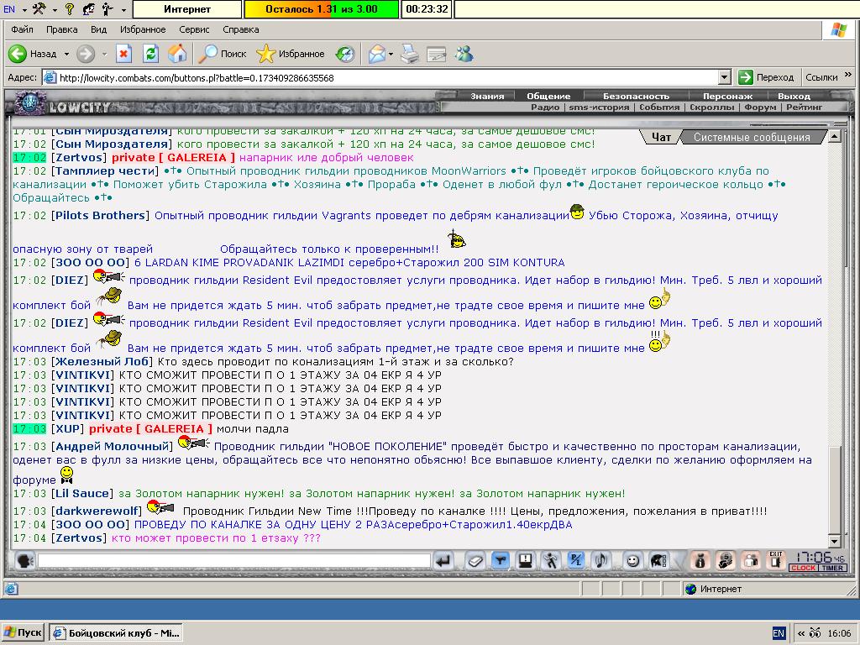This screenshot has height=645, width=860.
Task: Switch to Системные сообщения tab
Action: tap(752, 137)
